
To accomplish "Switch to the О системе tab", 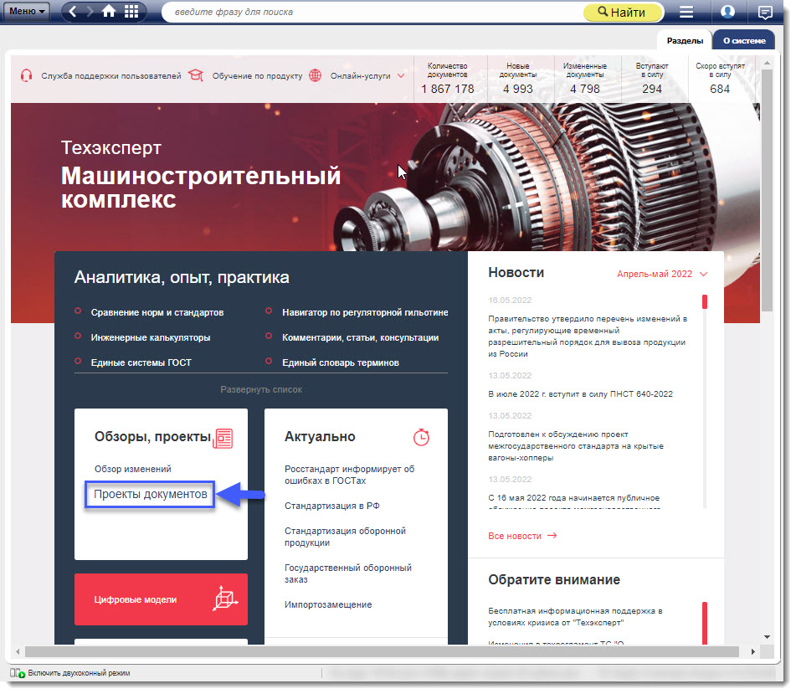I will point(744,41).
